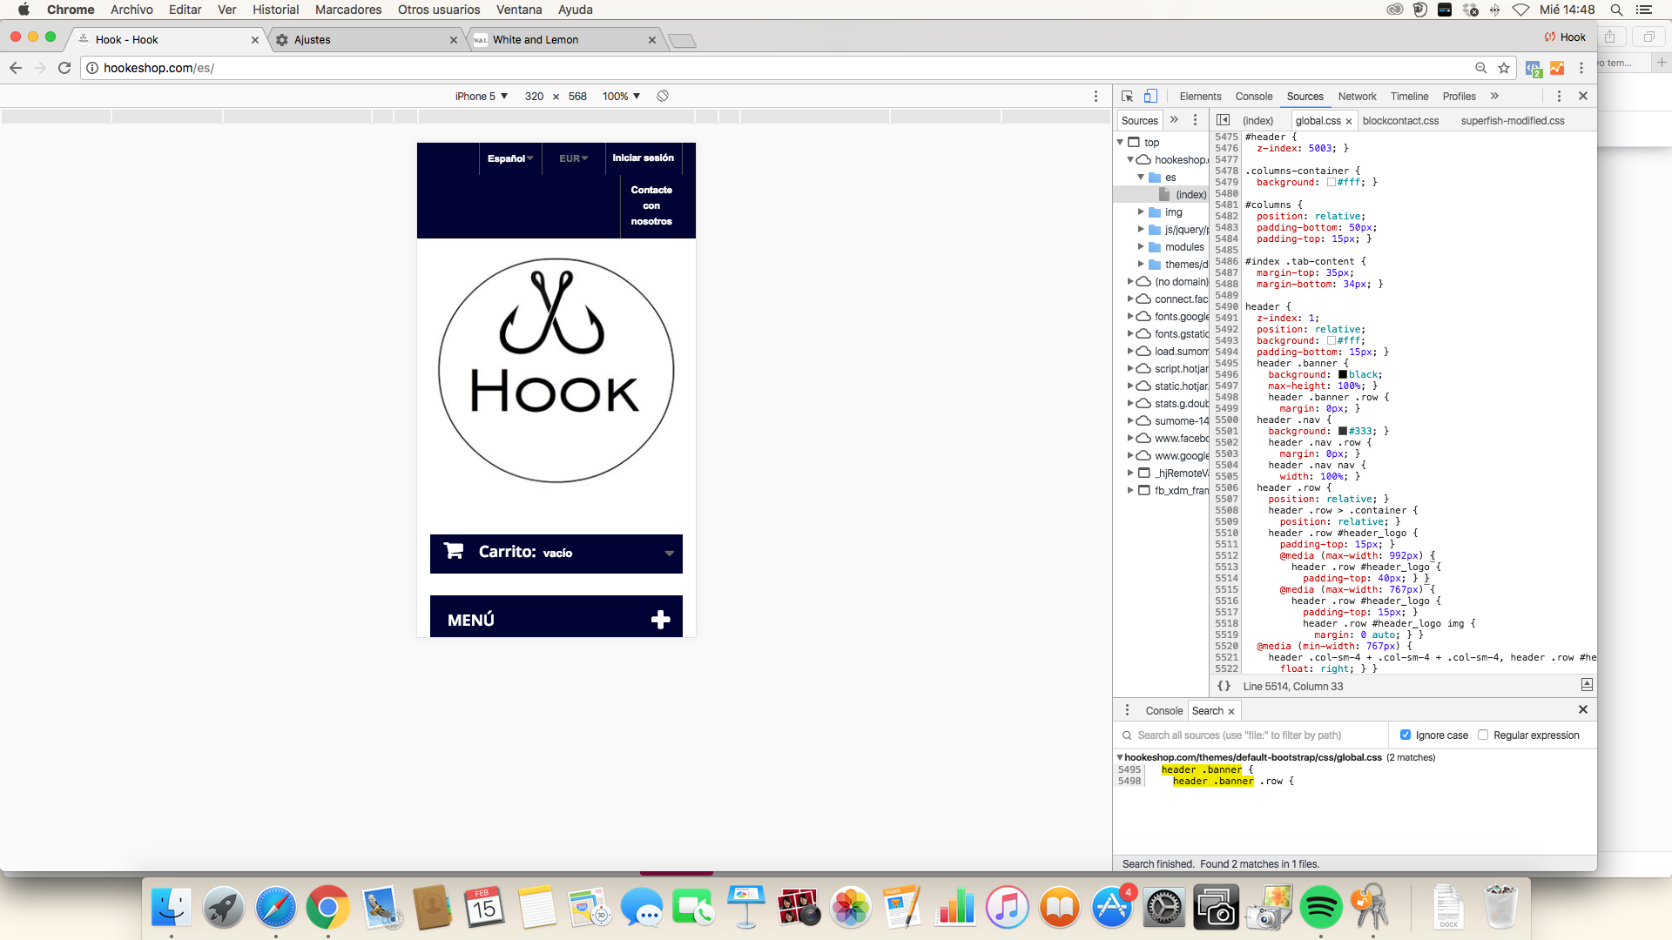Image resolution: width=1672 pixels, height=940 pixels.
Task: Click the shopping cart icon
Action: coord(454,551)
